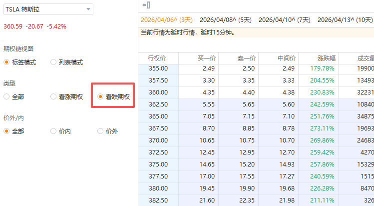Click ask price 3.35 for strike 357.50
The width and height of the screenshot is (374, 206).
[249, 80]
